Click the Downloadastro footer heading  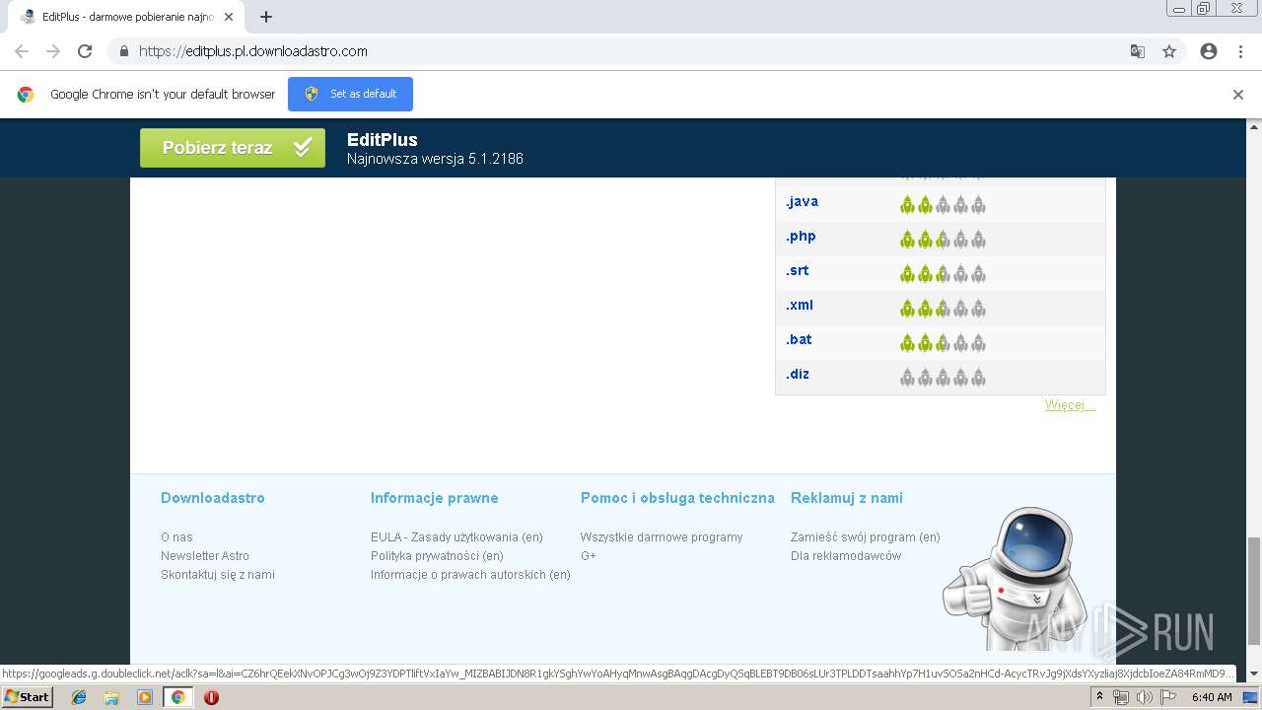pos(213,498)
